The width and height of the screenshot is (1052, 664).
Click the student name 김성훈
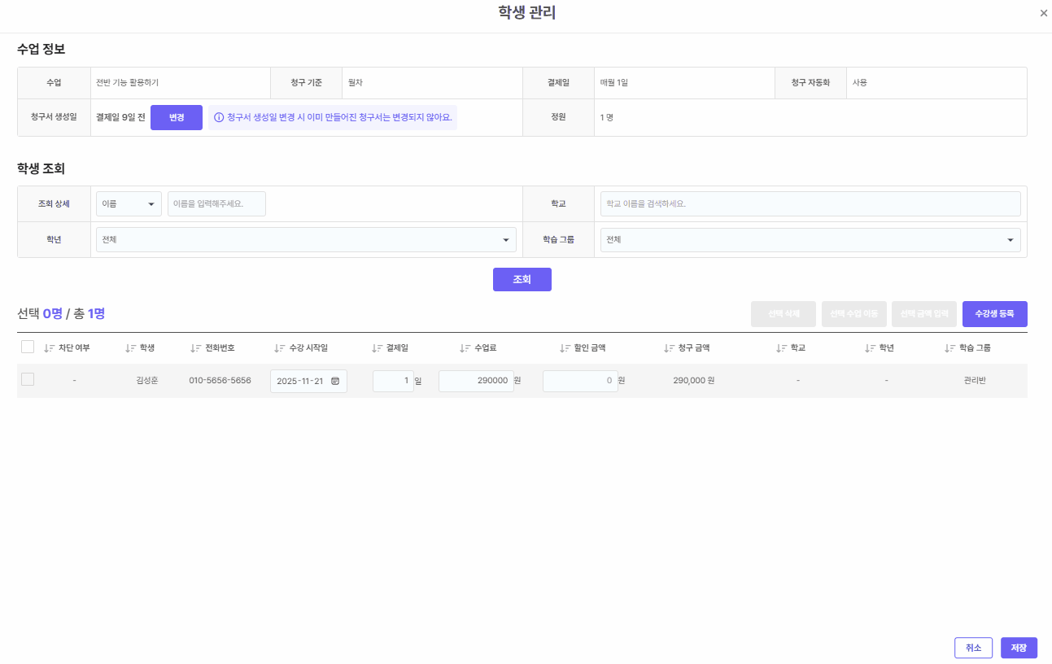(x=147, y=380)
